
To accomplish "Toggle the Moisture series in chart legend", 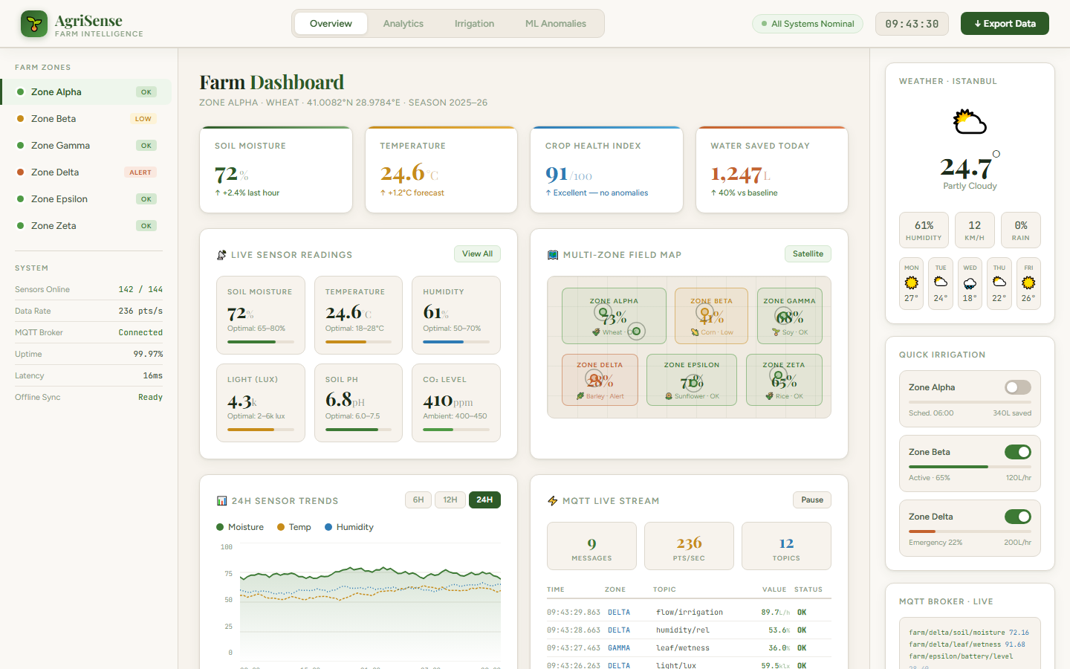I will click(x=240, y=527).
